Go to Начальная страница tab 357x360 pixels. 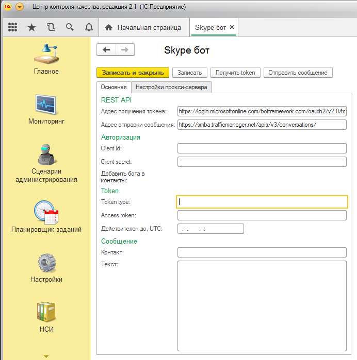144,27
